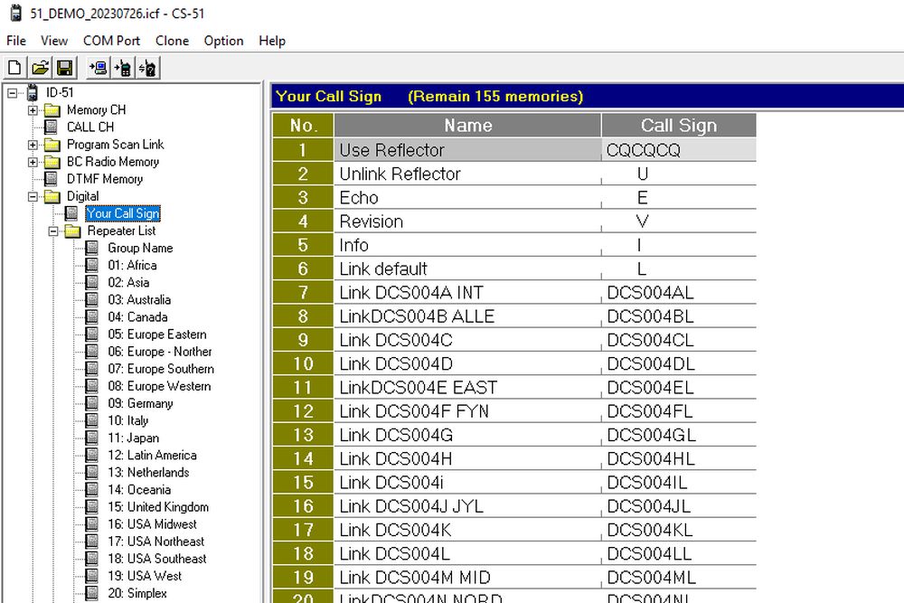Select DTMF Memory in the tree
The image size is (904, 603).
105,179
